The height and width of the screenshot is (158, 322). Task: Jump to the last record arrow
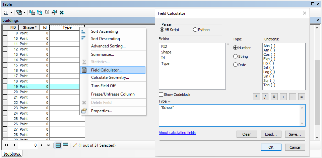pos(49,145)
